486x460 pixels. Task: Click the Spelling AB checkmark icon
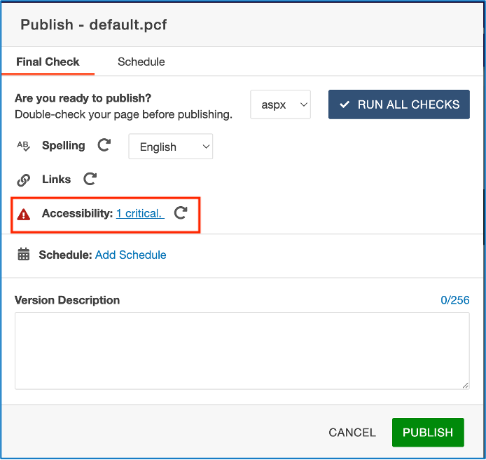tap(23, 146)
